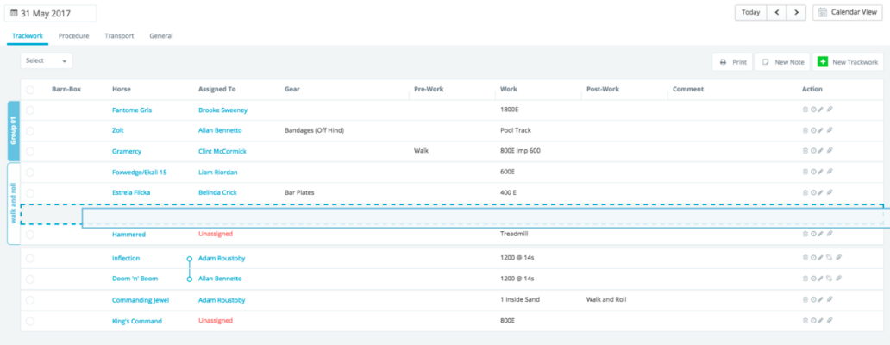Open the Doom 'n' Boom horse link

pyautogui.click(x=136, y=279)
